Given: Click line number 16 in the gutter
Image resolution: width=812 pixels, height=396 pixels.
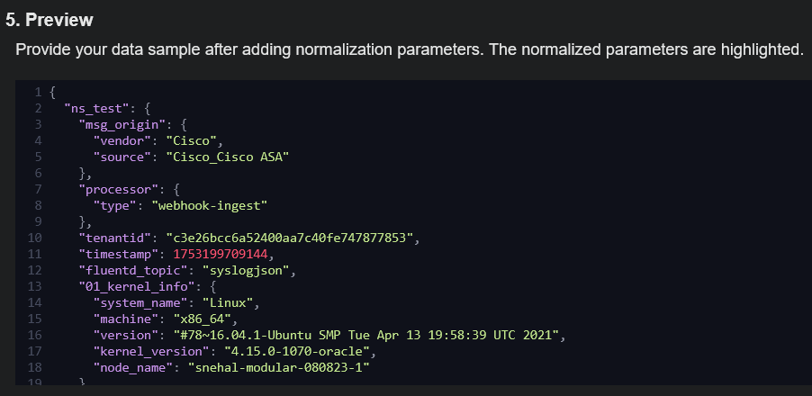Looking at the screenshot, I should [x=35, y=335].
